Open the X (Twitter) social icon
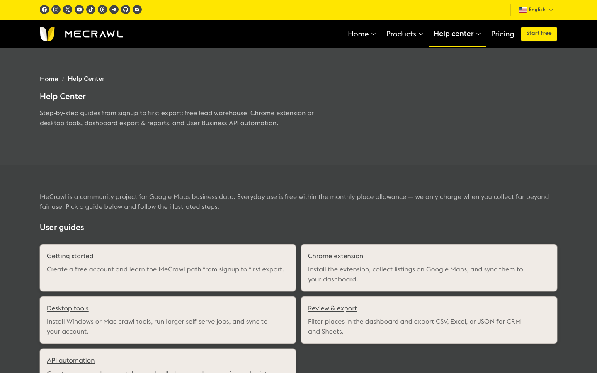The width and height of the screenshot is (597, 373). tap(68, 10)
